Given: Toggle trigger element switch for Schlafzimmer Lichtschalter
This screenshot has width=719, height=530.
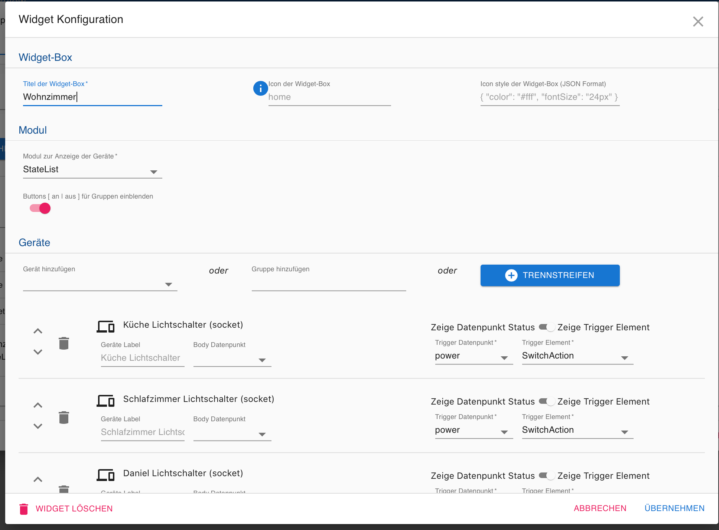Looking at the screenshot, I should (547, 401).
